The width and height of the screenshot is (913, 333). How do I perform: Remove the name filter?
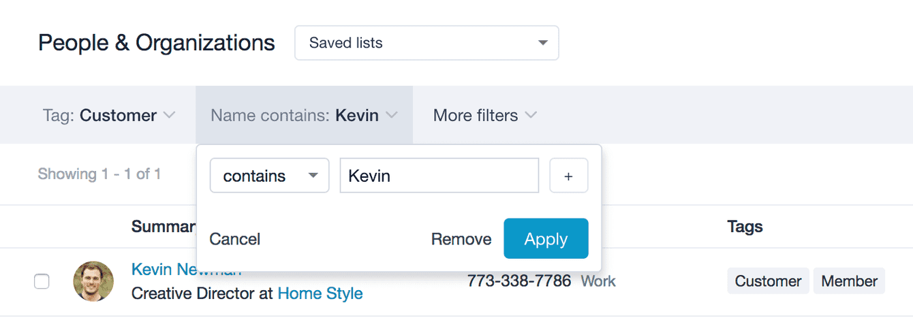[461, 239]
